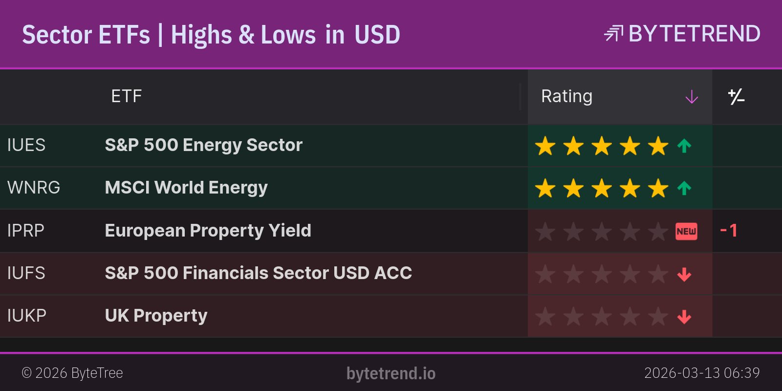Click the gold stars for S&P 500 Energy
This screenshot has width=782, height=391.
[x=601, y=146]
